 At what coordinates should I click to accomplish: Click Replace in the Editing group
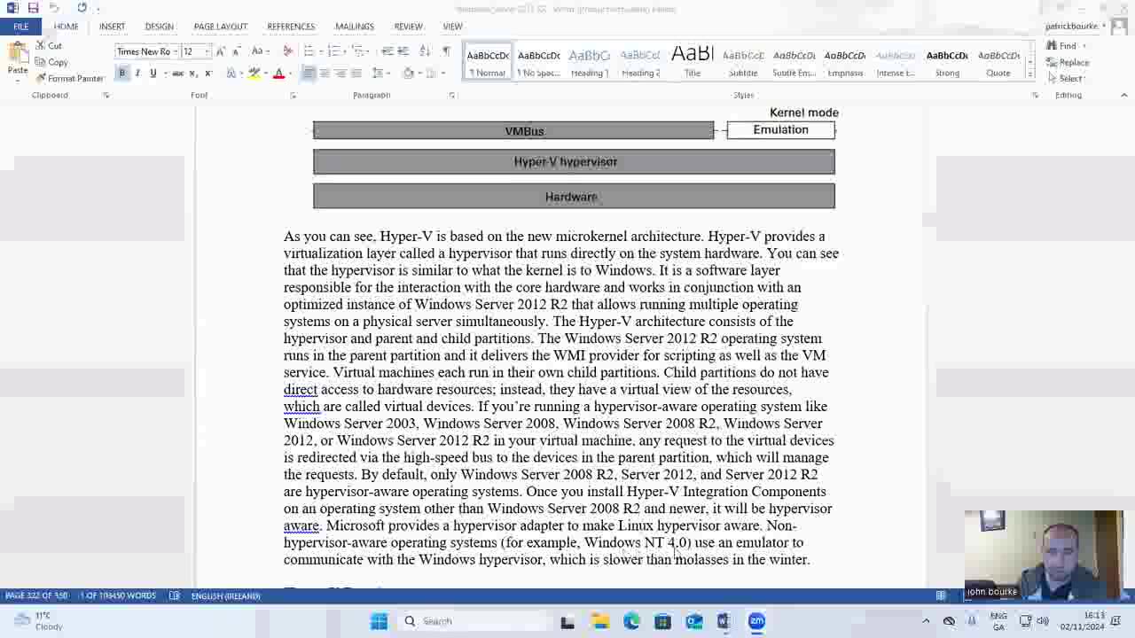(x=1068, y=62)
